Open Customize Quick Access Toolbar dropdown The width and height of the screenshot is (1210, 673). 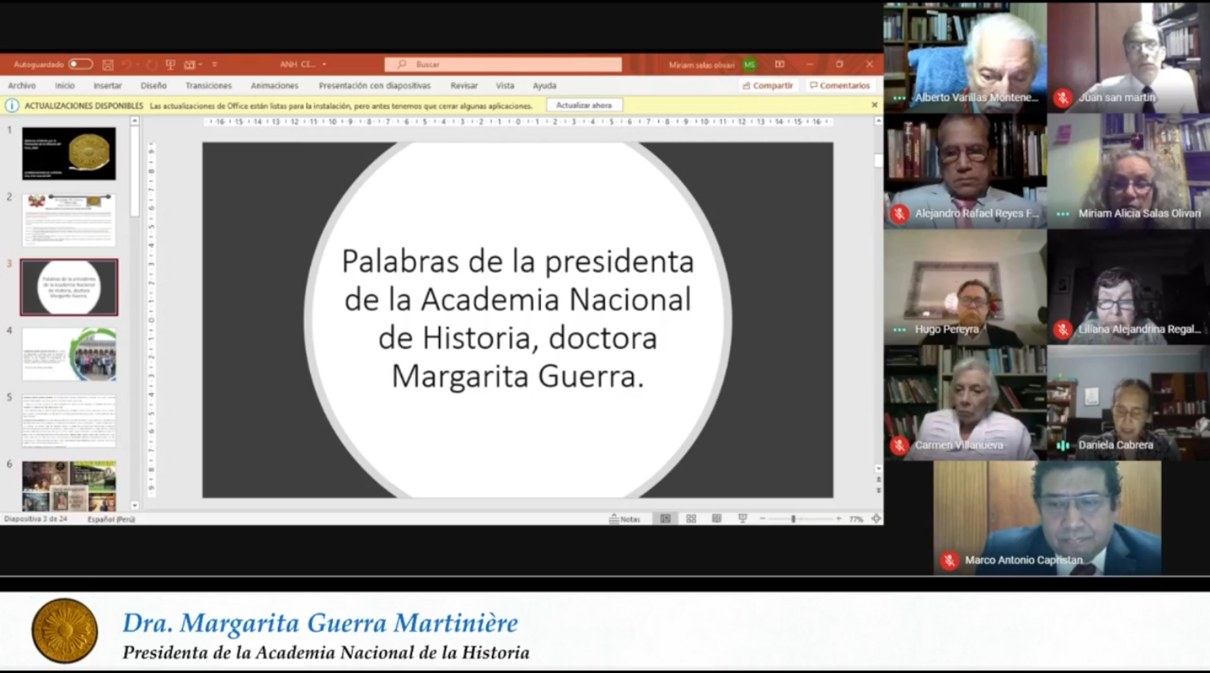(x=215, y=64)
